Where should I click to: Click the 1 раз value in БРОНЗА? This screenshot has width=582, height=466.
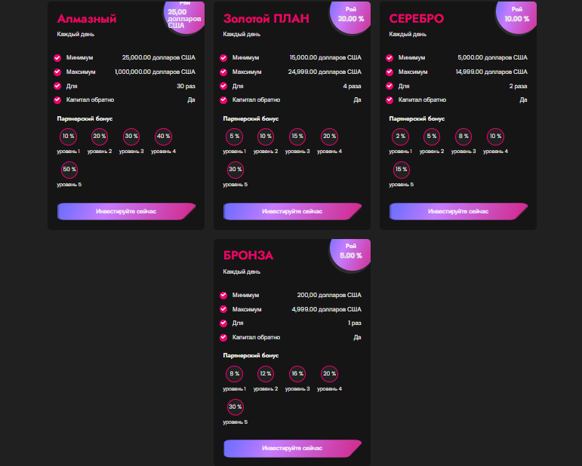pyautogui.click(x=355, y=323)
